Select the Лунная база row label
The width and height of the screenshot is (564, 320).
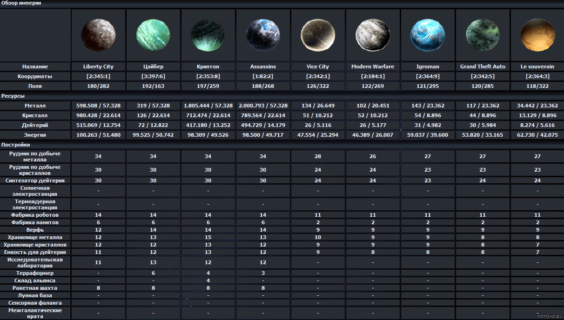35,295
